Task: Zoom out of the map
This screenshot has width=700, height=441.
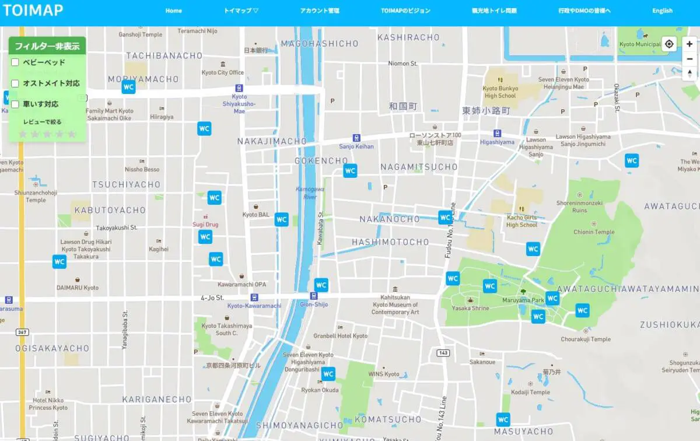Action: 689,58
